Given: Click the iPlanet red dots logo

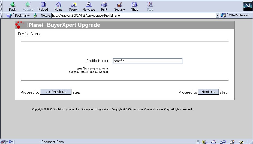Looking at the screenshot, I should [19, 25].
